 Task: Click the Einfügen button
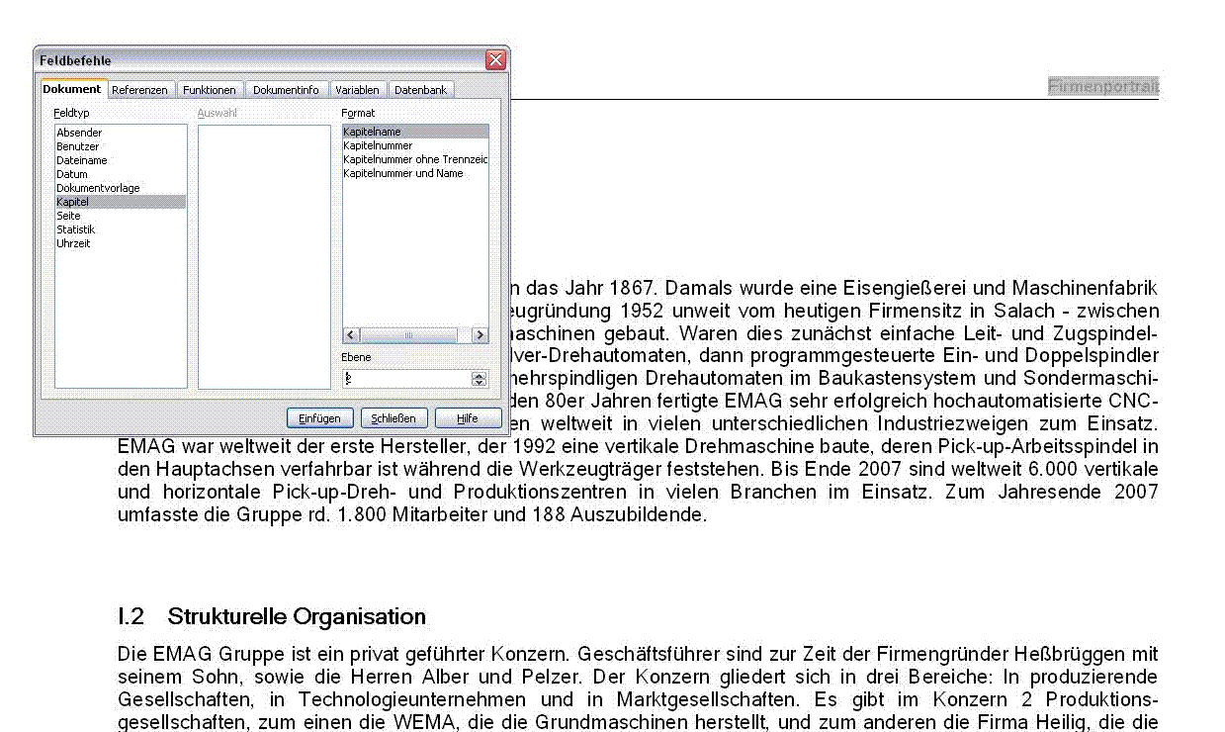tap(319, 417)
